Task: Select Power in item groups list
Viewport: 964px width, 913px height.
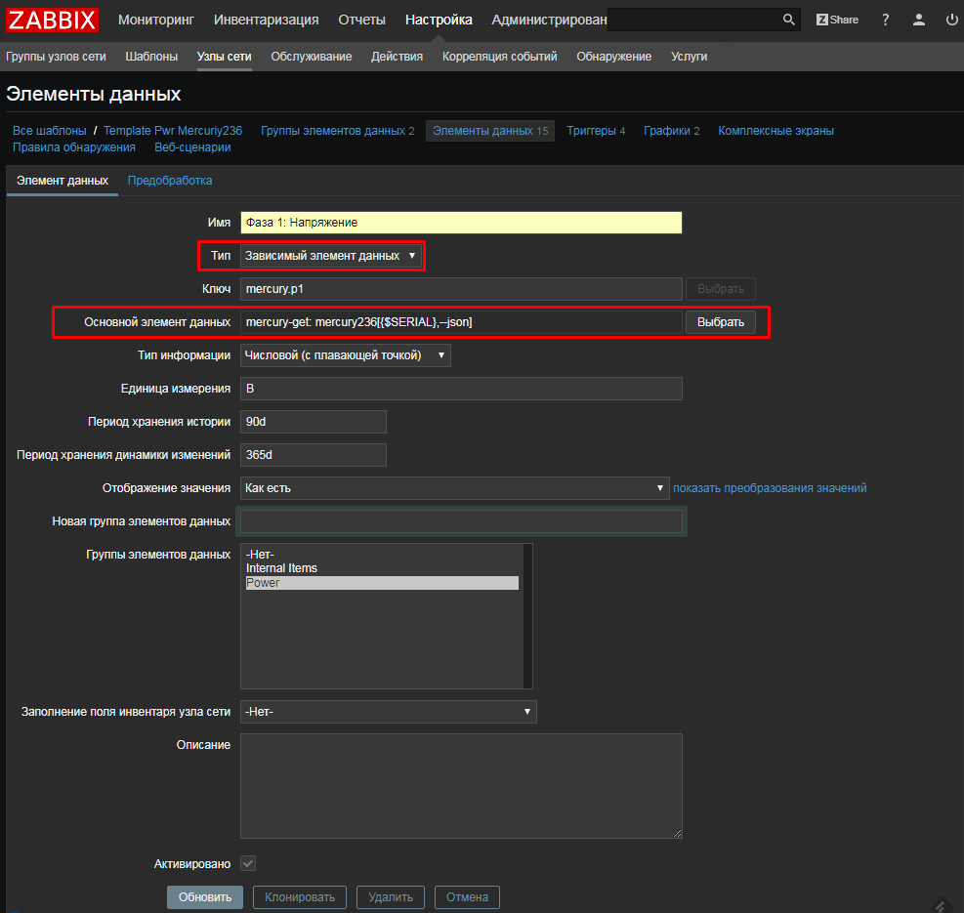Action: [382, 583]
